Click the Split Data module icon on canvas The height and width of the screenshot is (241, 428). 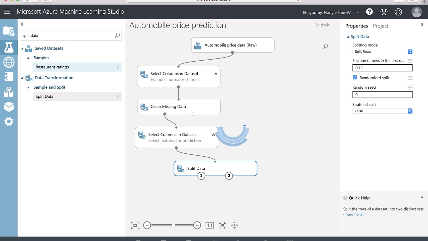point(181,169)
